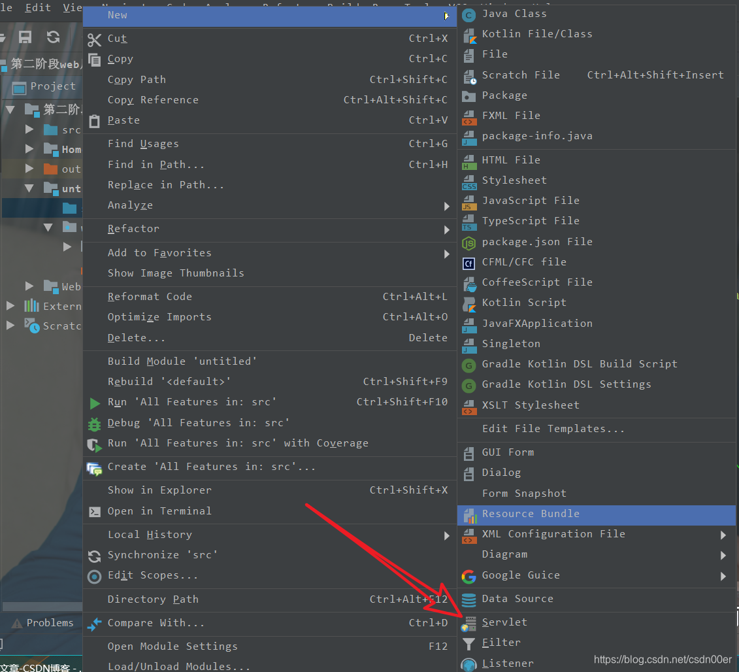Image resolution: width=739 pixels, height=672 pixels.
Task: Open the Project view selector
Action: (44, 87)
